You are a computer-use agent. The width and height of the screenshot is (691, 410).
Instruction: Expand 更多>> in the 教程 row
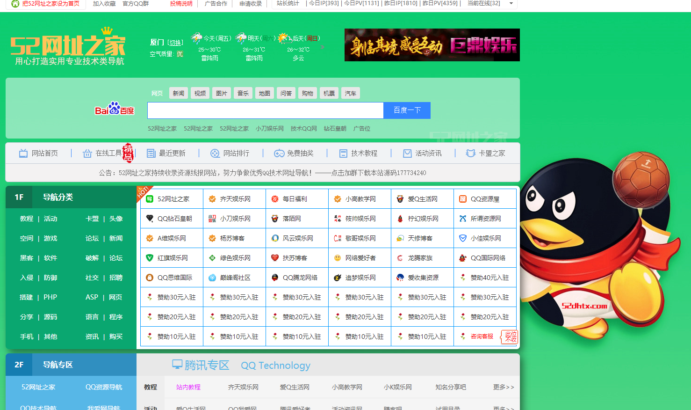[504, 387]
